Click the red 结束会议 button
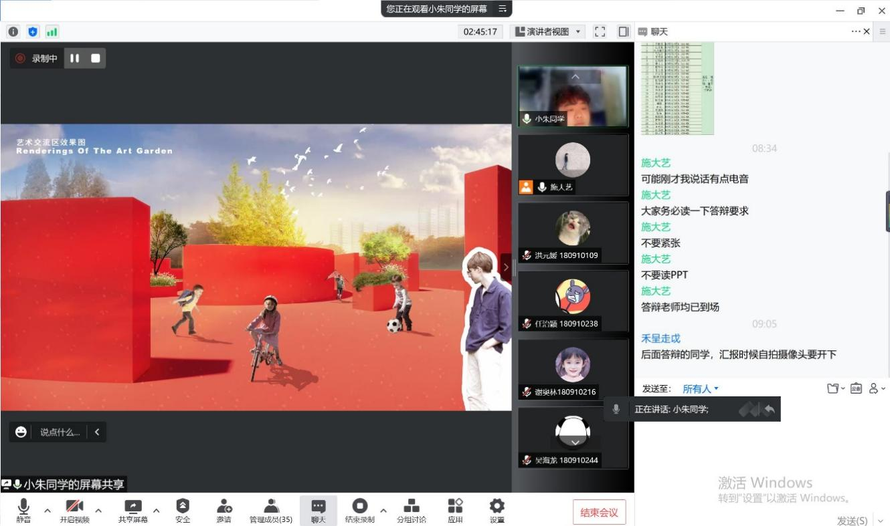Viewport: 890px width, 526px height. (x=599, y=513)
